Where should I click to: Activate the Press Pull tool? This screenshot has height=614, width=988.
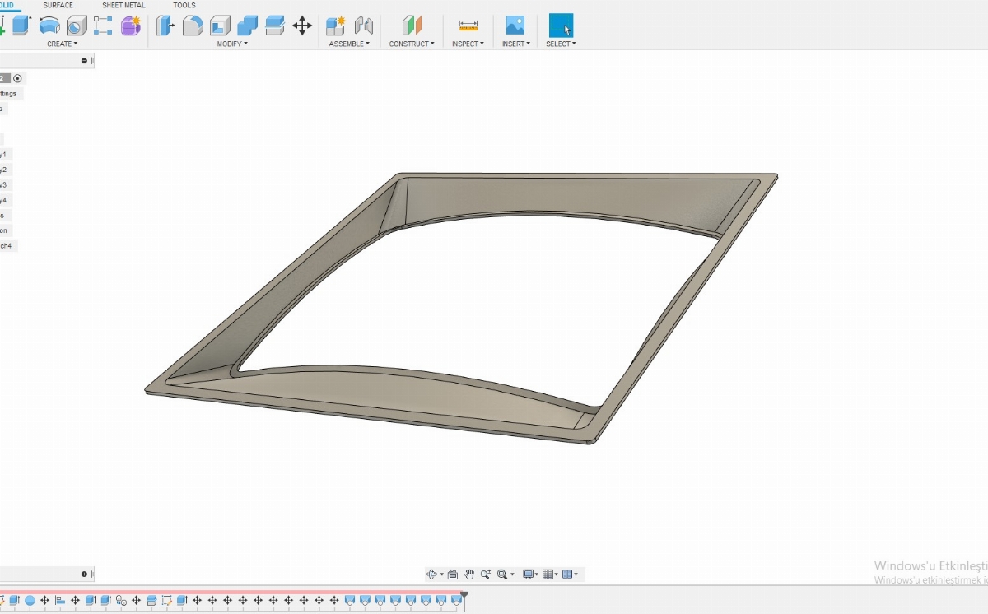(x=165, y=26)
